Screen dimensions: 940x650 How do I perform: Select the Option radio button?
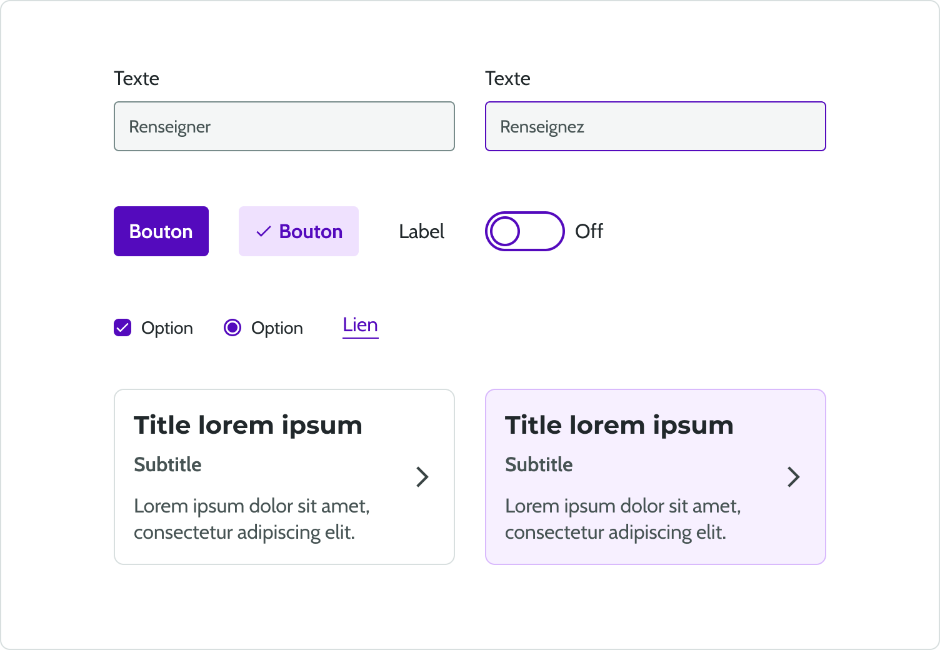click(x=232, y=327)
